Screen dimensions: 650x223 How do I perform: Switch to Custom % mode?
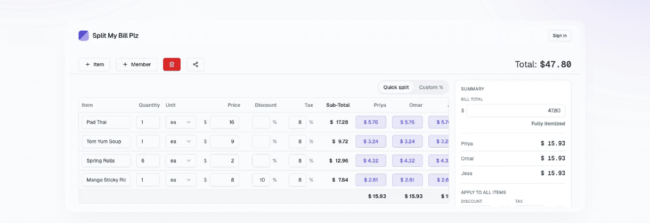(430, 87)
